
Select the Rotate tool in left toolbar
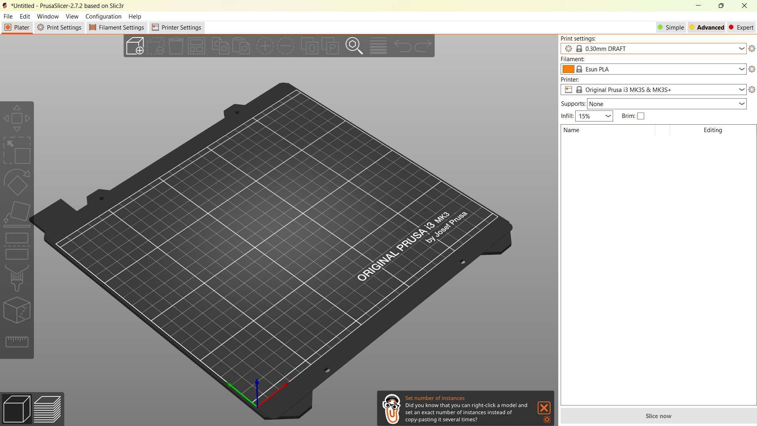click(x=17, y=182)
